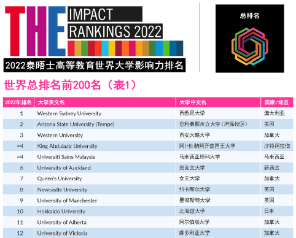Click the country cell in Arizona State row
The image size is (296, 238).
(277, 124)
